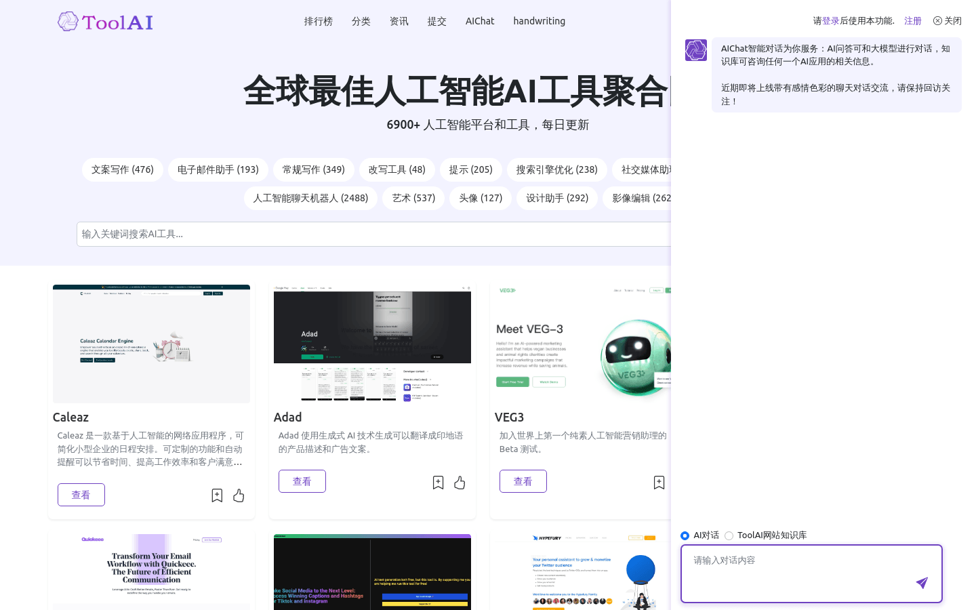Select the 搜索引擎优化 (238) category tag
976x610 pixels.
click(557, 169)
